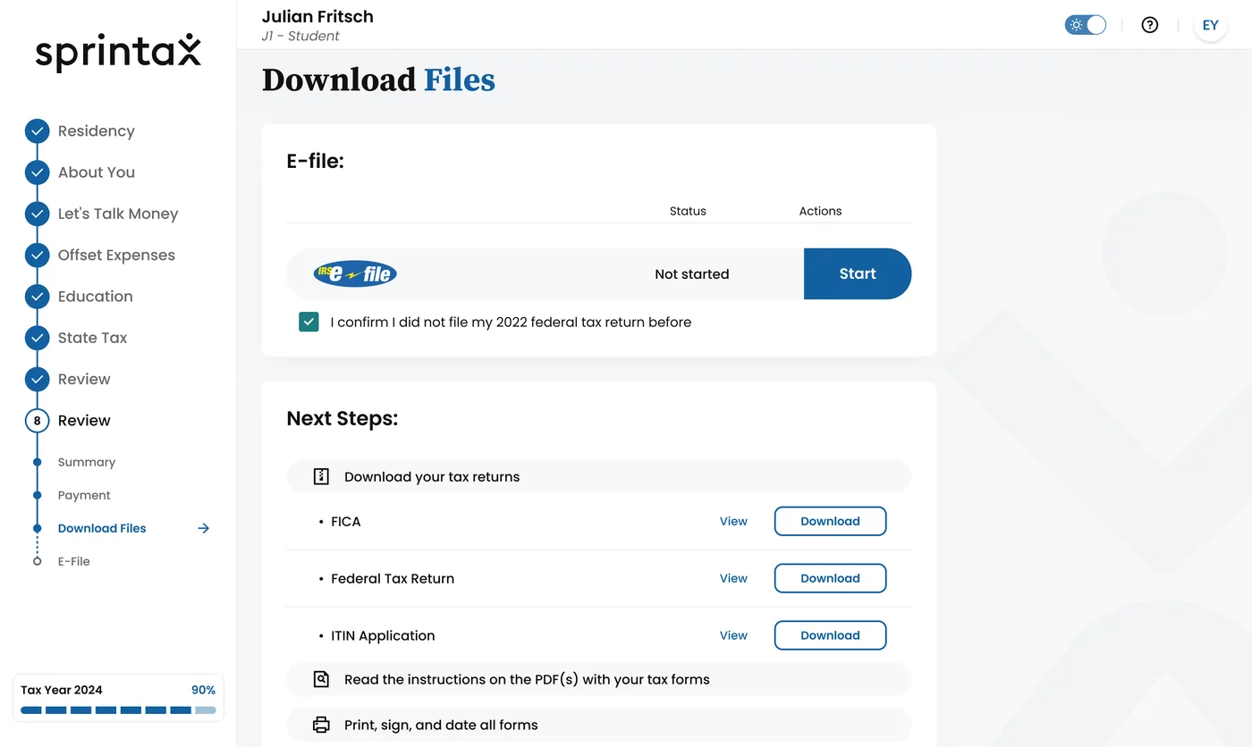The width and height of the screenshot is (1252, 747).
Task: Toggle the light/dark theme switch
Action: tap(1086, 25)
